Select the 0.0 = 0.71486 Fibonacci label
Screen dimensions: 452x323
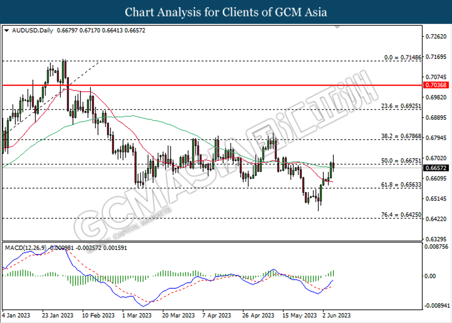[402, 57]
